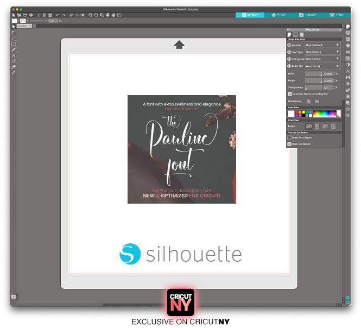Click the Width slider
The width and height of the screenshot is (361, 328).
pos(314,74)
